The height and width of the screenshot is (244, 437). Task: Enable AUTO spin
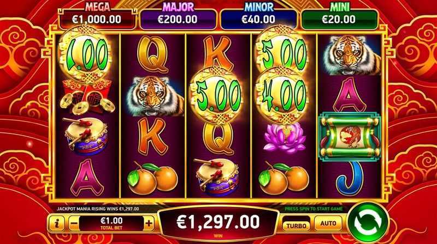[328, 223]
